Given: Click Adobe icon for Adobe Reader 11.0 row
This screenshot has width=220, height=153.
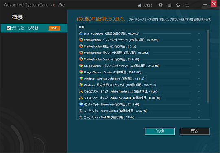Looking at the screenshot, I should (81, 91).
